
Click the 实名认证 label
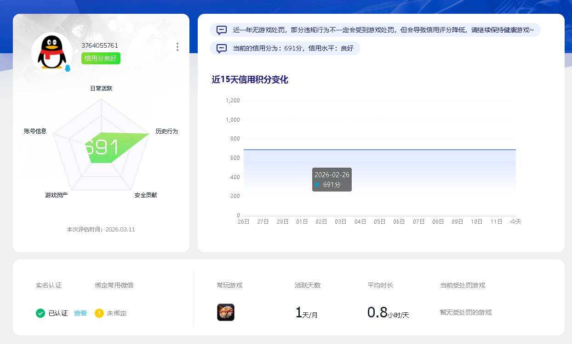click(x=49, y=285)
